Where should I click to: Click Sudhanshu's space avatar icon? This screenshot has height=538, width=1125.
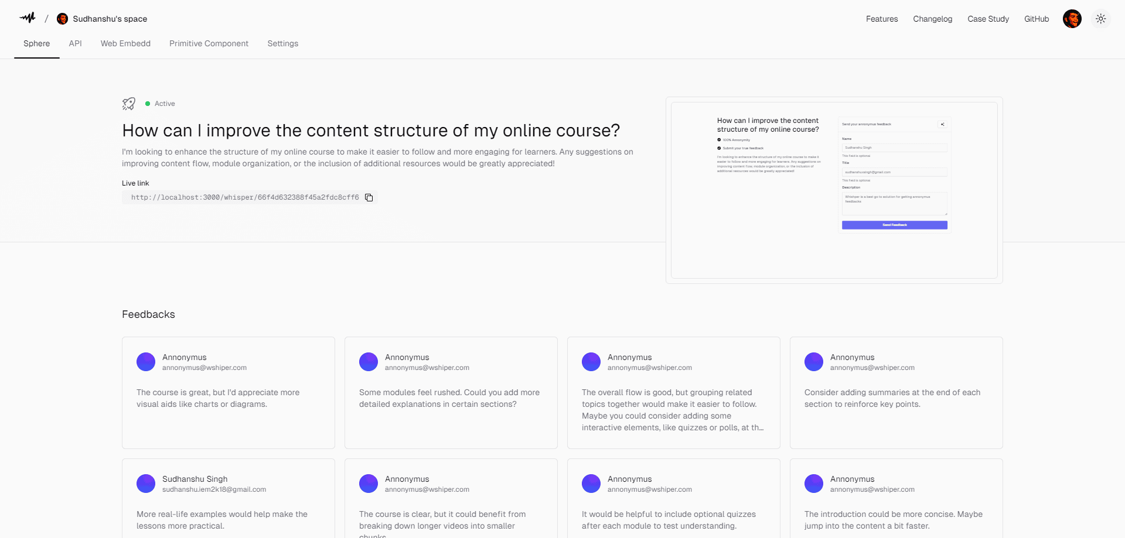62,19
